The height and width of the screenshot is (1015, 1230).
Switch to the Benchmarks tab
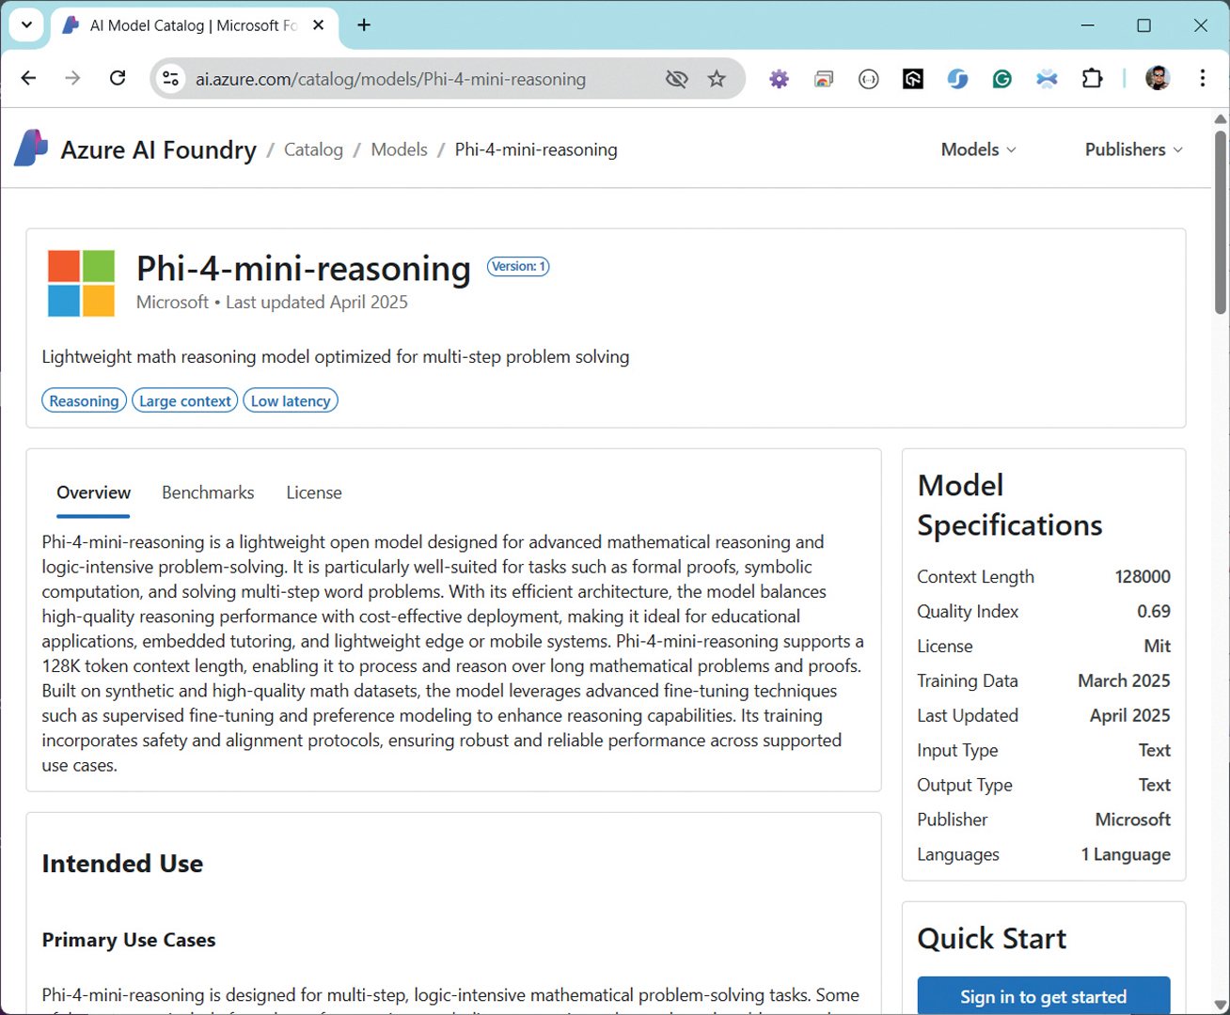(208, 492)
